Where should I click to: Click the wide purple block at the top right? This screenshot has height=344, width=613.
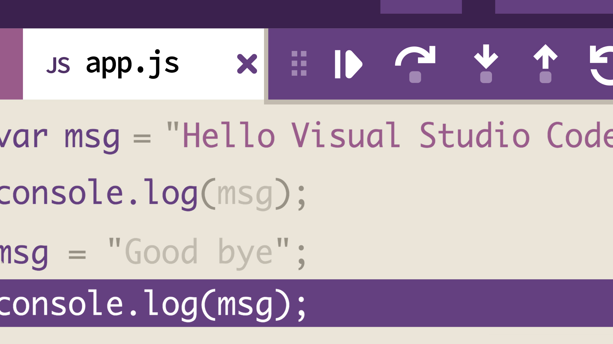554,6
